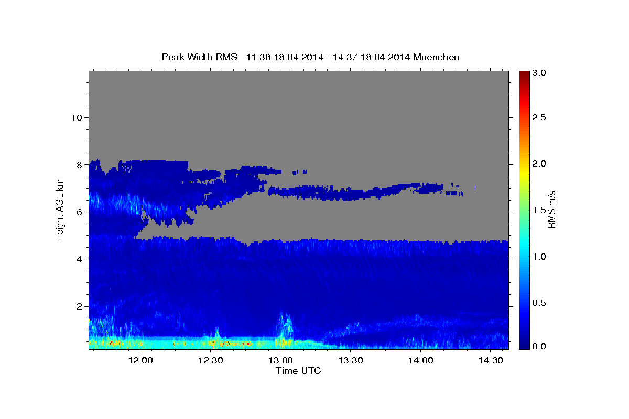The width and height of the screenshot is (629, 419).
Task: Click the colorbar value 2.5
Action: pyautogui.click(x=539, y=117)
